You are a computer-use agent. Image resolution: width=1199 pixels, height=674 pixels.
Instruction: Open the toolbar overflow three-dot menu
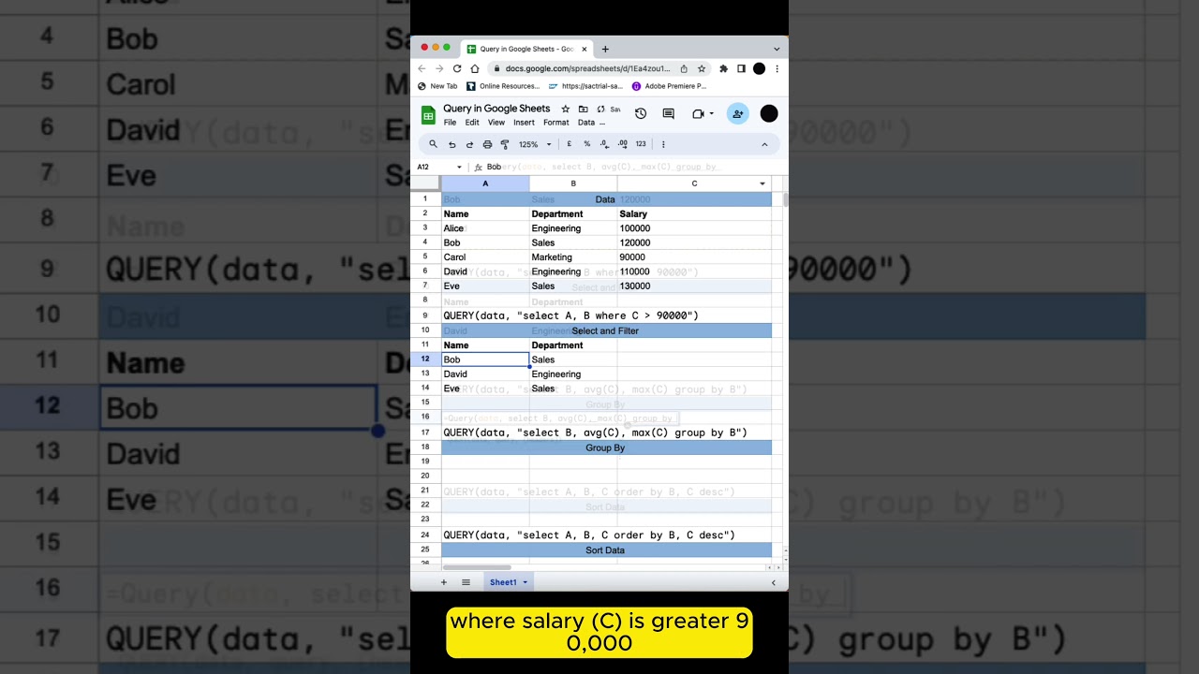tap(663, 144)
